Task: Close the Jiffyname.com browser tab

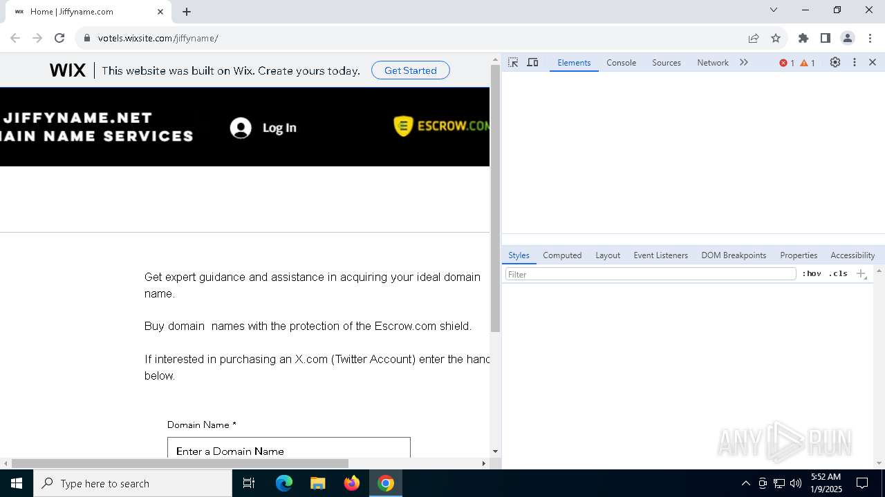Action: [x=160, y=12]
